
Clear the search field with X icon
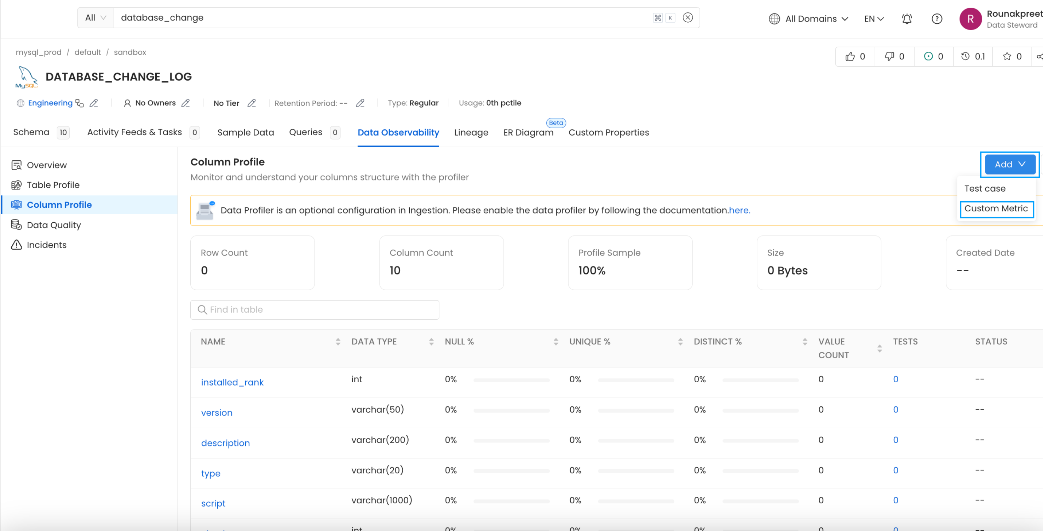tap(687, 17)
